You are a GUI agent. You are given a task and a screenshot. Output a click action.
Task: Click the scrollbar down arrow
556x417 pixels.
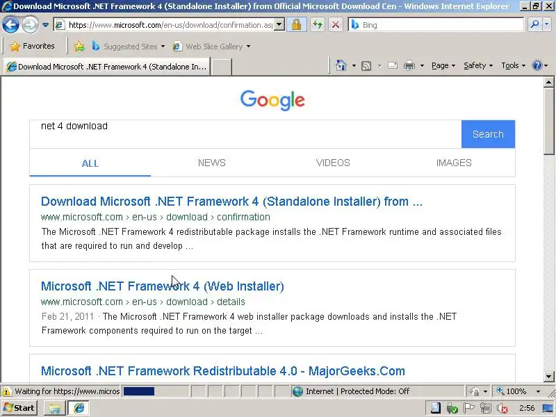click(548, 376)
